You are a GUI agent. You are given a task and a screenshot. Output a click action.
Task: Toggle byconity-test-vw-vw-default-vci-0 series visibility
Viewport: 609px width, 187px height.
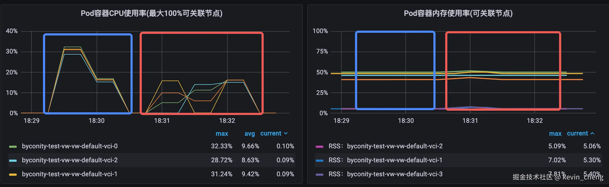tap(70, 146)
